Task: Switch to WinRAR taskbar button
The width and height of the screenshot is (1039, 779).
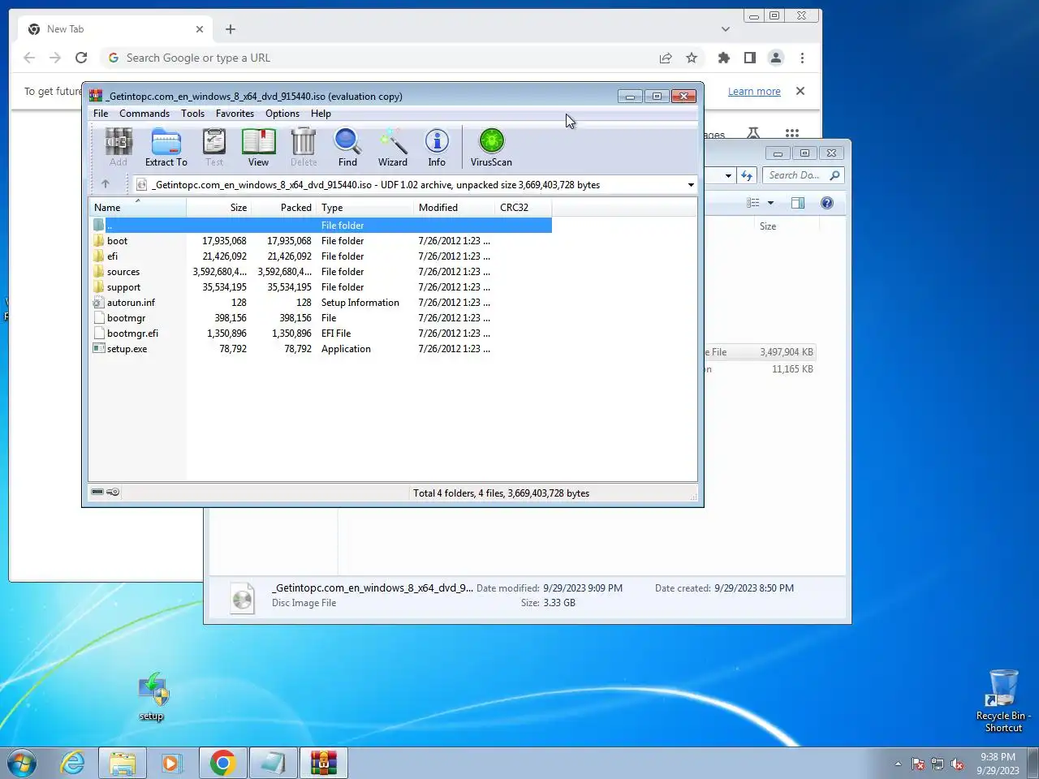Action: (x=324, y=763)
